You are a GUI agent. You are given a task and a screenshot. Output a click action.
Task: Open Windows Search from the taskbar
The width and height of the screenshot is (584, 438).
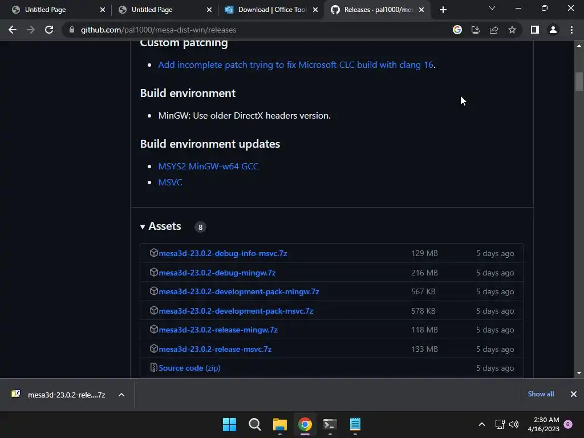(255, 424)
